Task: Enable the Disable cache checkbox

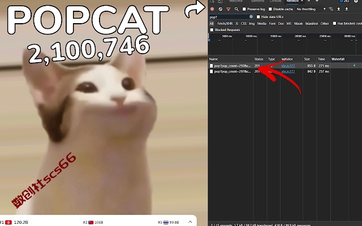Action: pos(270,9)
